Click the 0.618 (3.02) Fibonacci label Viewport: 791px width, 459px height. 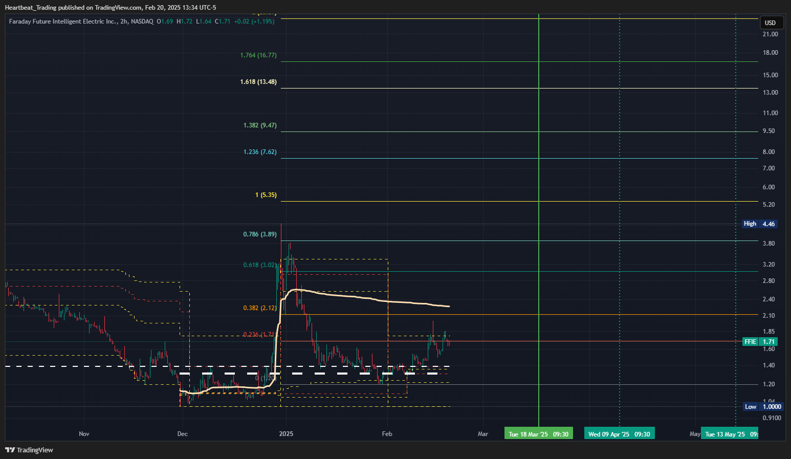pos(260,265)
